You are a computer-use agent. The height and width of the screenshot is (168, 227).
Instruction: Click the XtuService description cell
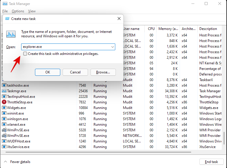(207, 147)
